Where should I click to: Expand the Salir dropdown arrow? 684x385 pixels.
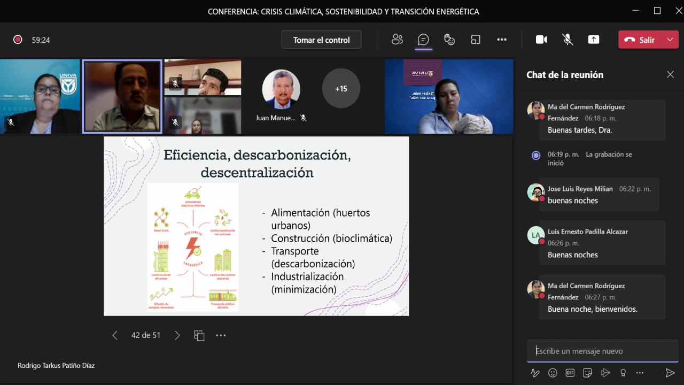(x=670, y=40)
